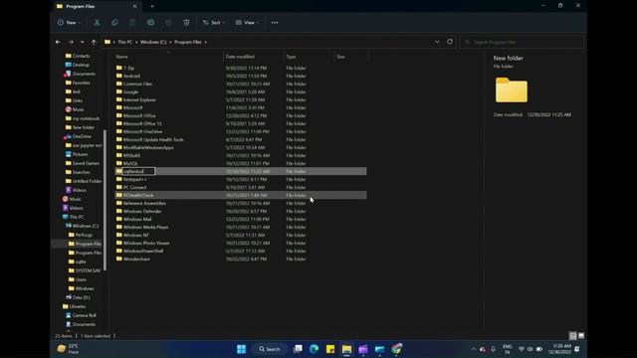Click the This PC breadcrumb segment
637x358 pixels.
[x=125, y=42]
